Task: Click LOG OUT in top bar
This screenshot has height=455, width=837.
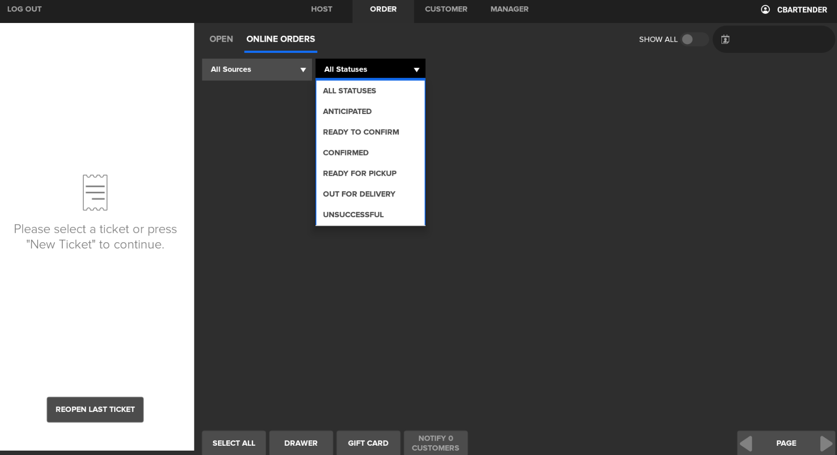Action: [x=24, y=9]
